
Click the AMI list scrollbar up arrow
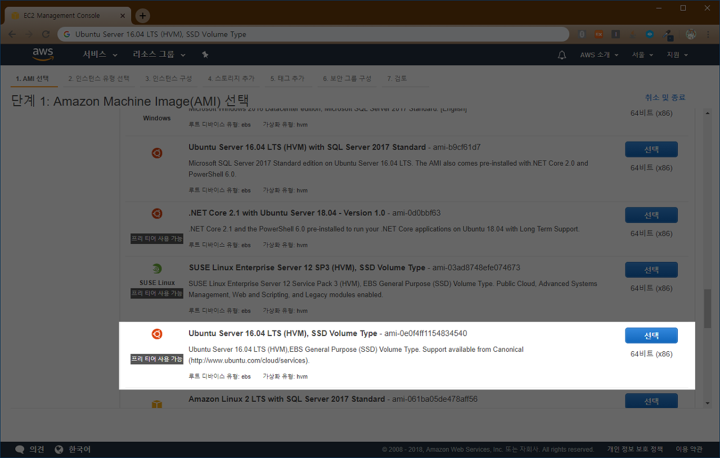click(x=708, y=114)
